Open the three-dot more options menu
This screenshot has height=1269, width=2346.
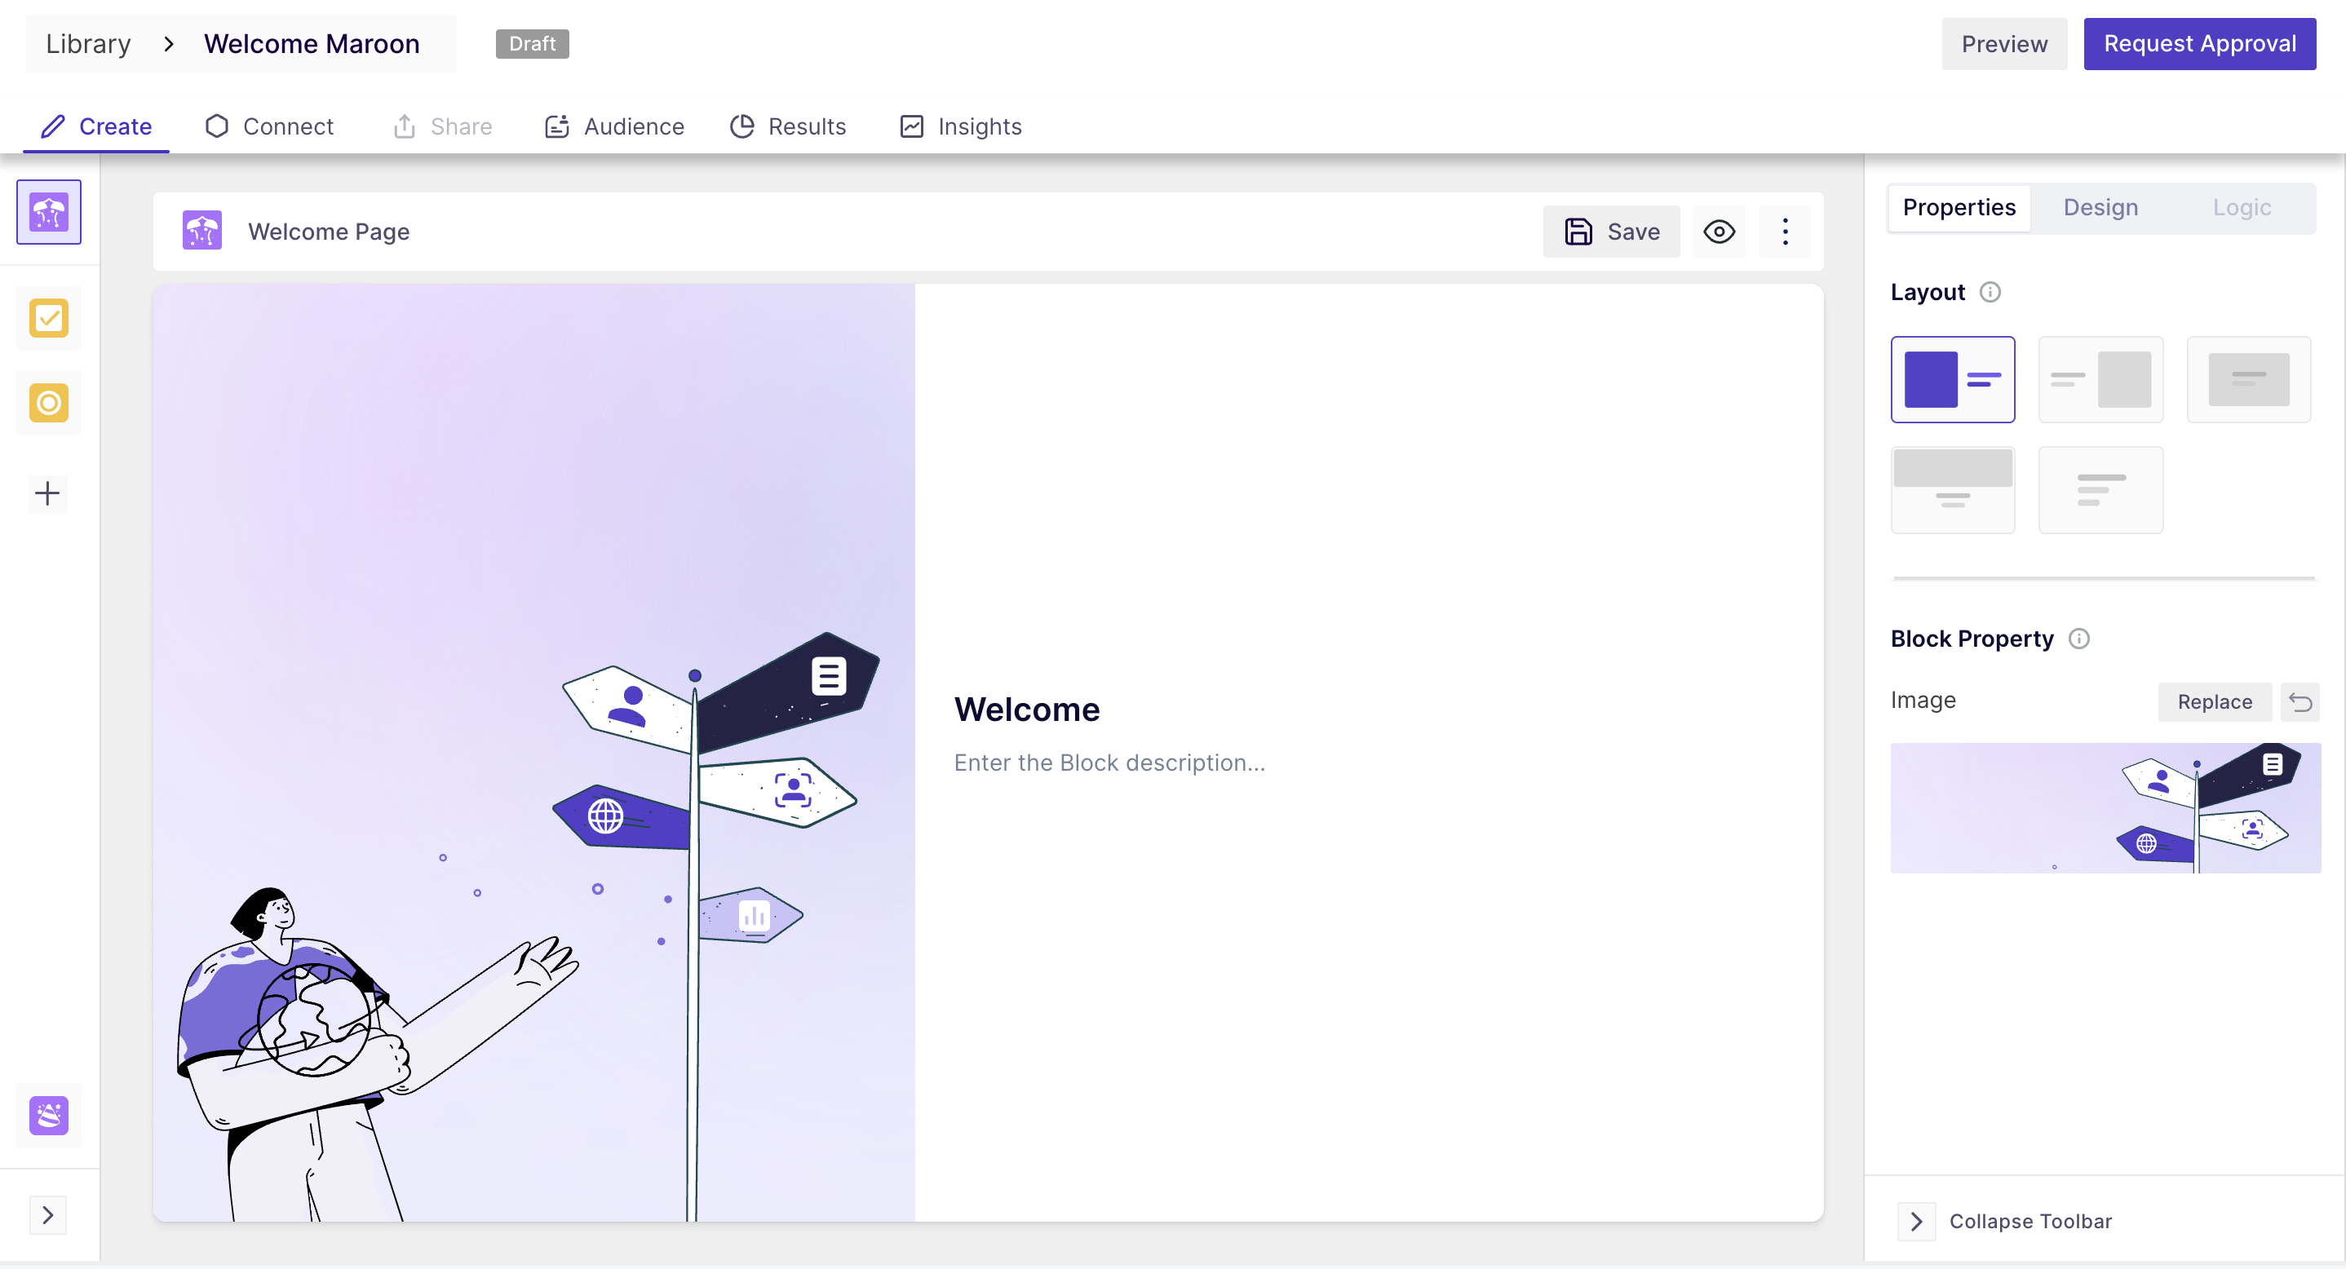tap(1785, 232)
